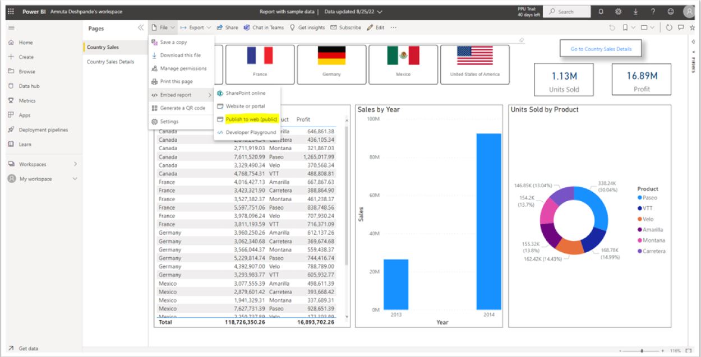The width and height of the screenshot is (701, 357).
Task: Click the 2014 bar in Sales by Year
Action: pyautogui.click(x=488, y=221)
